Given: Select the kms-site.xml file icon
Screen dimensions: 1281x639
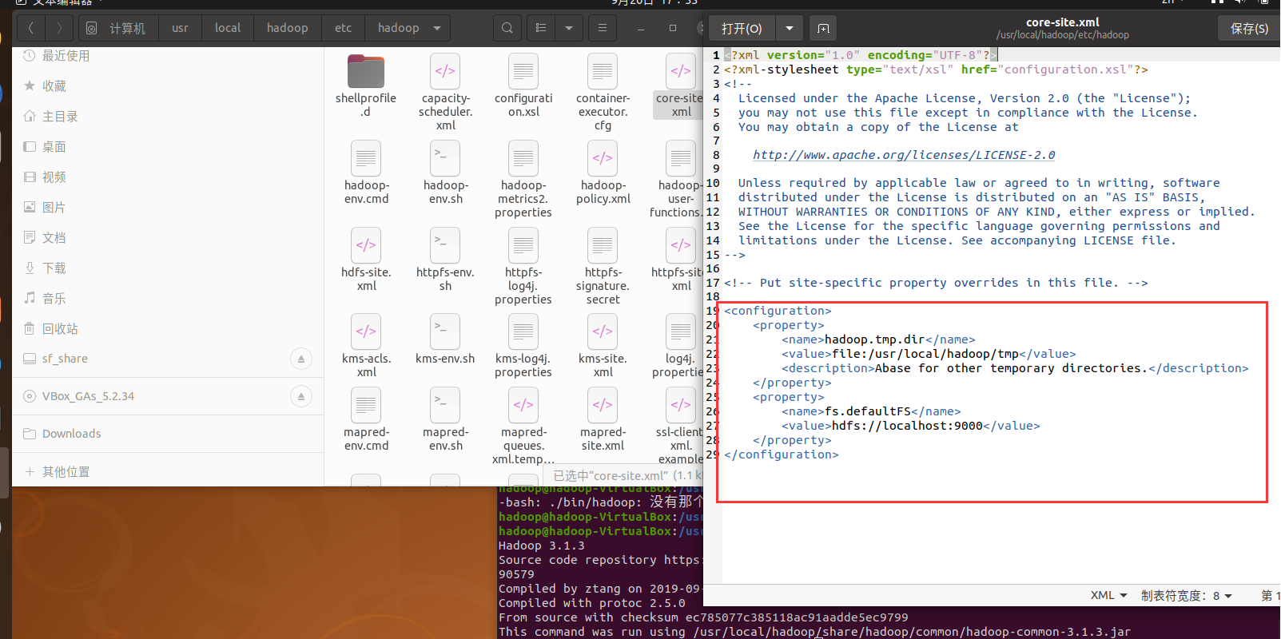Looking at the screenshot, I should point(603,331).
